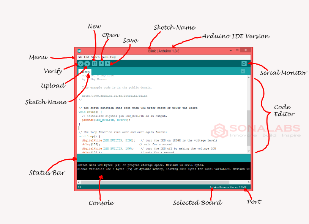Click the Verify checkmark button
Viewport: 309px width, 224px height.
[80, 64]
